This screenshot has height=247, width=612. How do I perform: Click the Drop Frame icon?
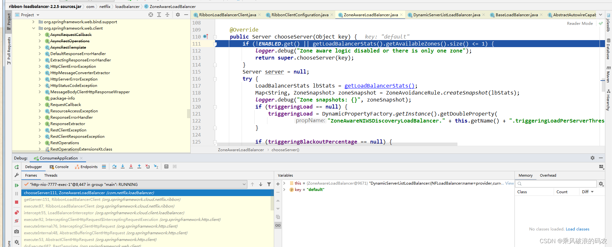[x=148, y=166]
